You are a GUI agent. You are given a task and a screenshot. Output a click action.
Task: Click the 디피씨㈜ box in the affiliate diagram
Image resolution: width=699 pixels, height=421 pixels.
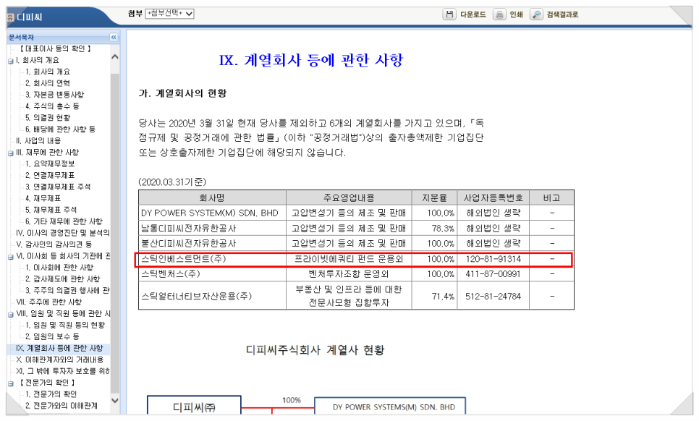(x=194, y=407)
